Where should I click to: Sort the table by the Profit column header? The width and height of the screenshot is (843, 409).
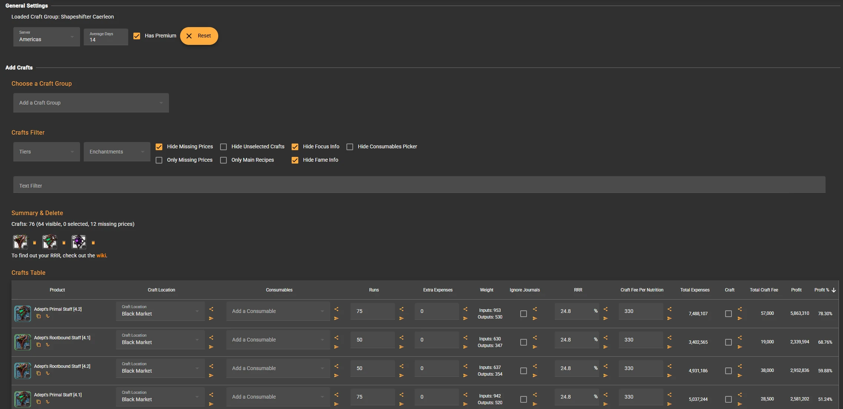[796, 290]
